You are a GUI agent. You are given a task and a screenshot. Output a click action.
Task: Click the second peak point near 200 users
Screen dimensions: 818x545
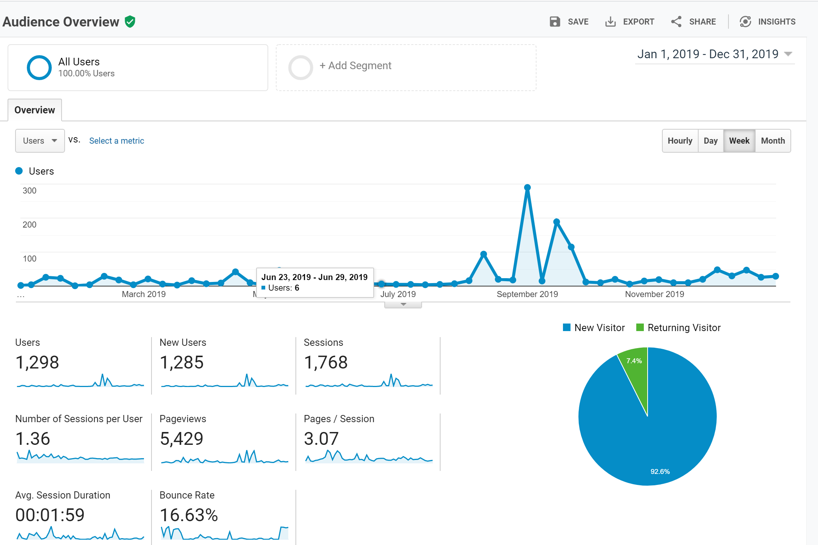(x=557, y=222)
